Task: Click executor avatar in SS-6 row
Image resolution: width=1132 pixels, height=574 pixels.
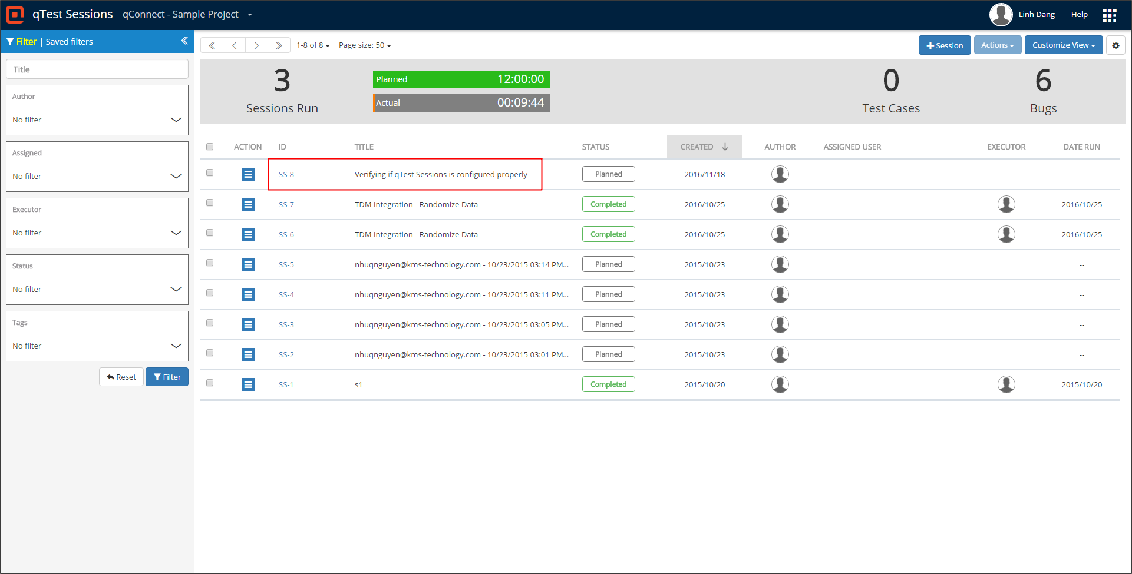Action: 1006,234
